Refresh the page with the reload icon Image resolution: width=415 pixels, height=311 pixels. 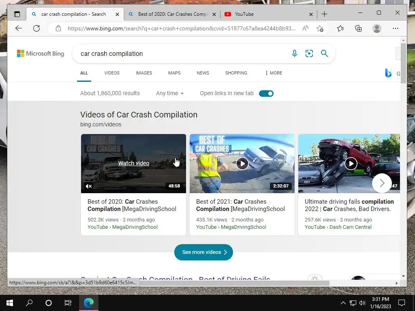[x=36, y=28]
